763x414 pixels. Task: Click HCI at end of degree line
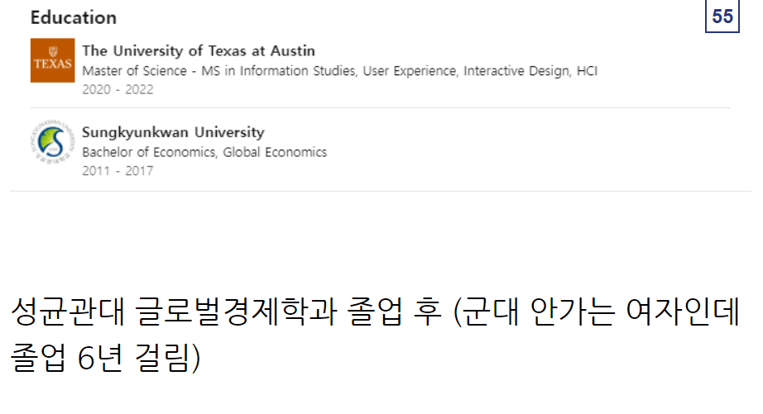click(587, 71)
